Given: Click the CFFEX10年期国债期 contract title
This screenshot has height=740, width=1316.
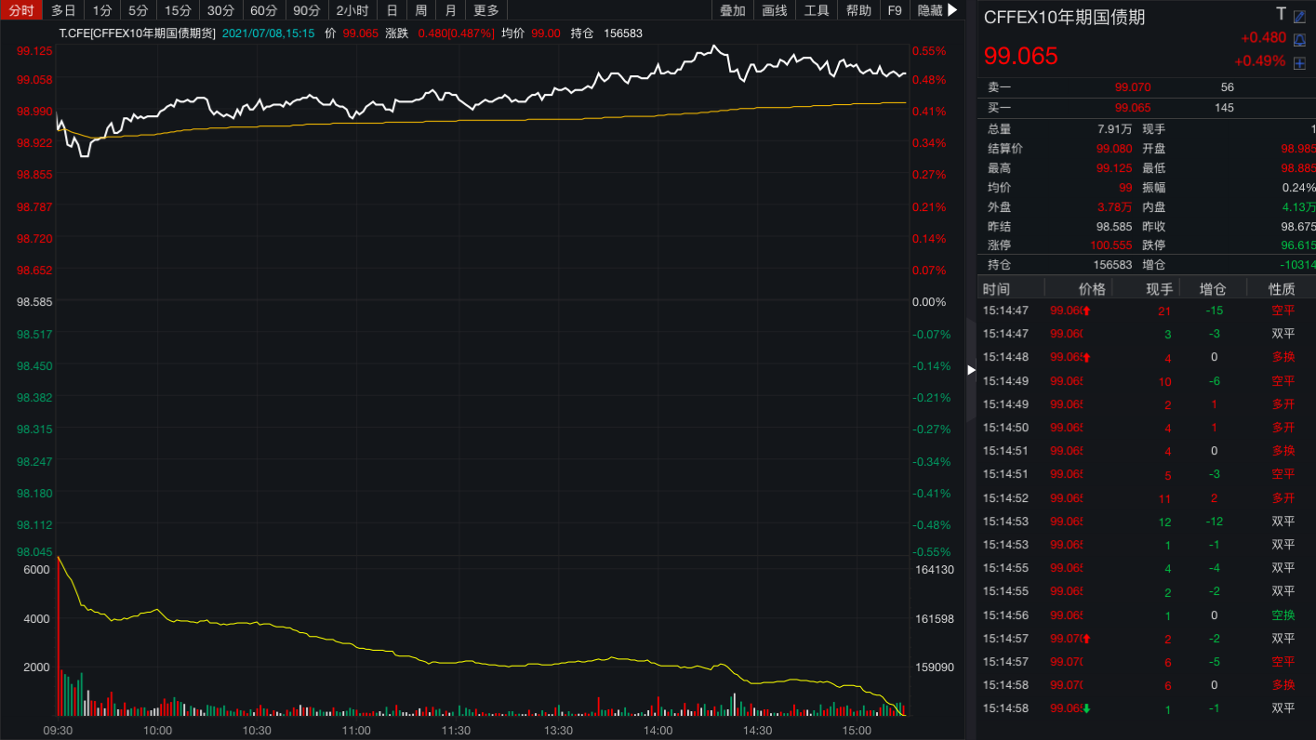Looking at the screenshot, I should (x=1064, y=17).
